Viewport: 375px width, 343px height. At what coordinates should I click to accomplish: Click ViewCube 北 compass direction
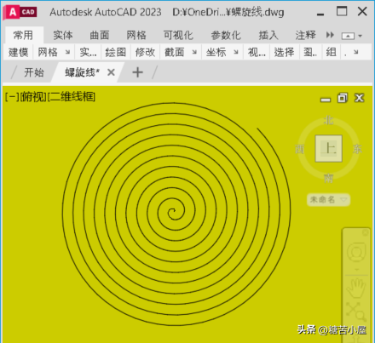tap(329, 120)
